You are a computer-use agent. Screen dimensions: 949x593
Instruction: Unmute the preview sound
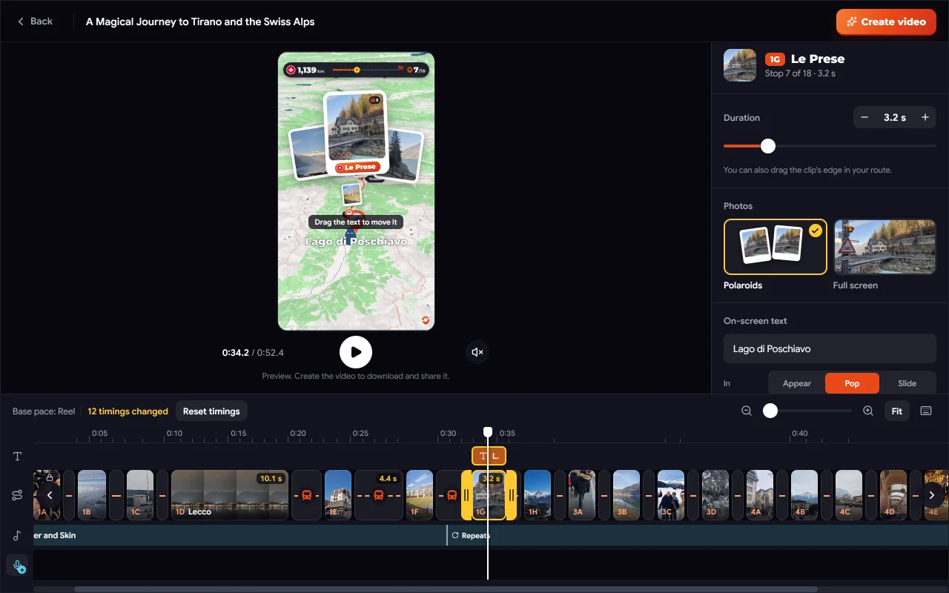[x=478, y=352]
